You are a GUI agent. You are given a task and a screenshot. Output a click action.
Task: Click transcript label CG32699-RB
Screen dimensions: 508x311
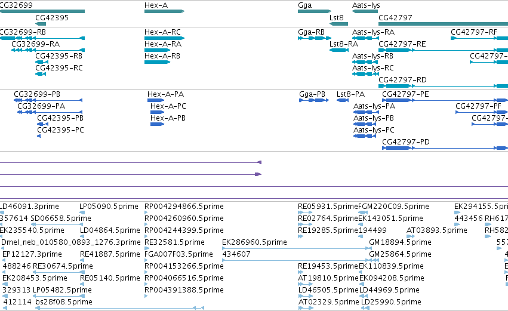pos(23,32)
